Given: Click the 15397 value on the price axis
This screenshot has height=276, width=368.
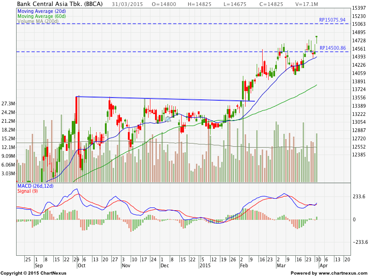Looking at the screenshot, I should pyautogui.click(x=360, y=8).
